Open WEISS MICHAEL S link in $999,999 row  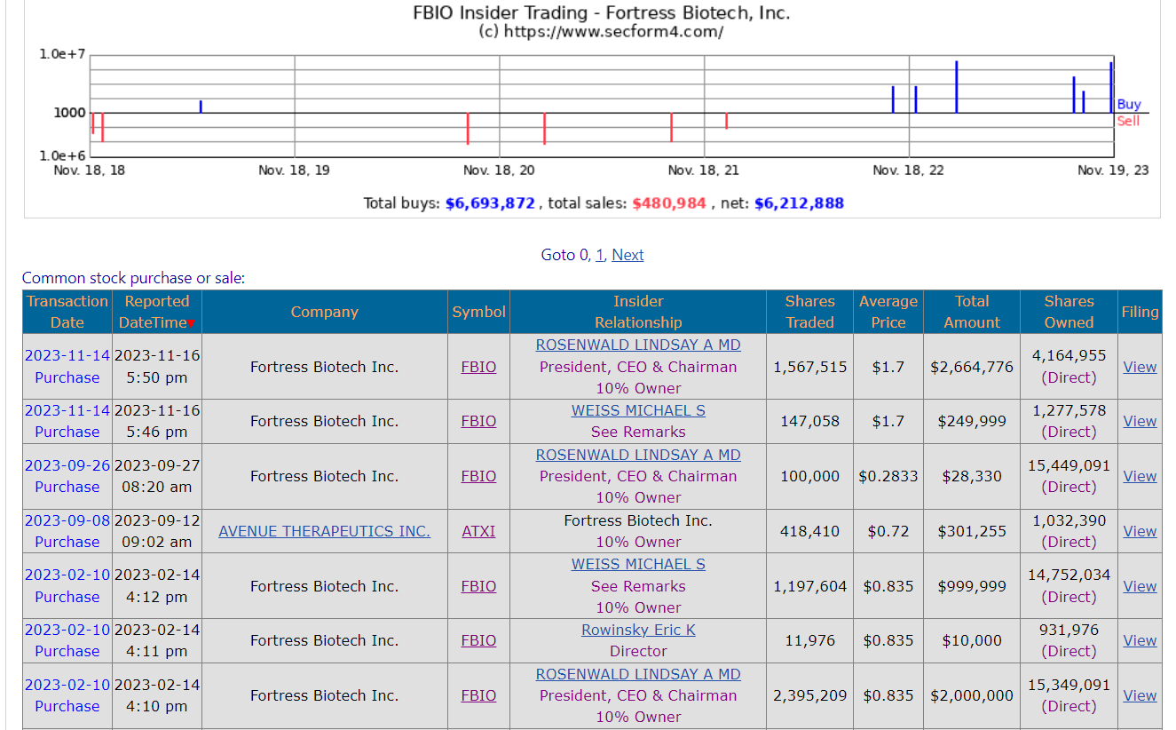638,564
